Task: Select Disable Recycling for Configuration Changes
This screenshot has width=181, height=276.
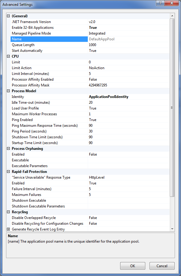Action: pos(49,224)
